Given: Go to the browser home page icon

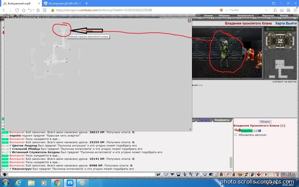Looking at the screenshot, I should (23, 10).
